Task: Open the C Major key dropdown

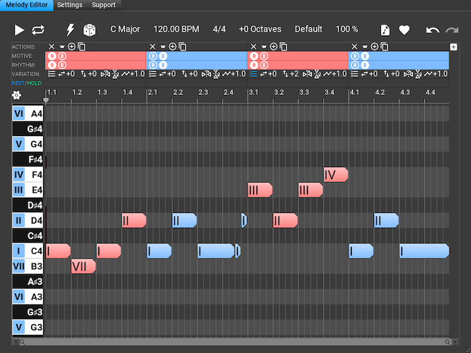Action: [x=125, y=30]
